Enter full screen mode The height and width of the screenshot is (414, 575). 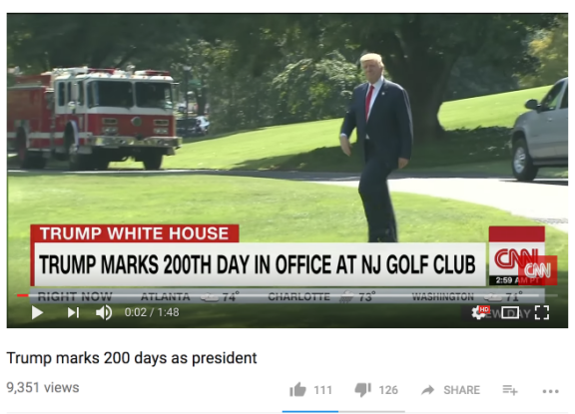click(x=542, y=312)
